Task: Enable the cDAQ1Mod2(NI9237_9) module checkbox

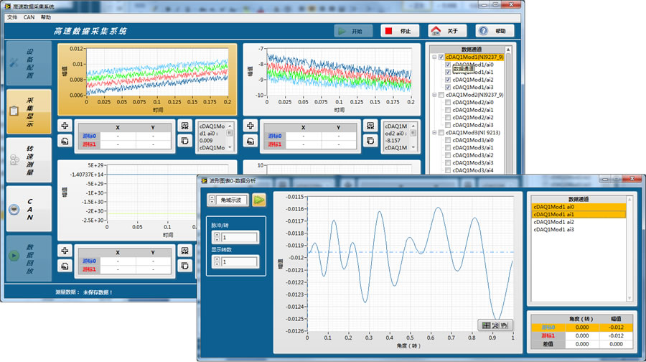Action: 441,95
